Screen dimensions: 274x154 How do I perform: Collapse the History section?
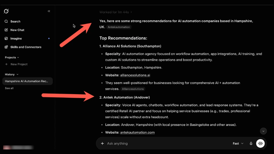click(x=11, y=74)
